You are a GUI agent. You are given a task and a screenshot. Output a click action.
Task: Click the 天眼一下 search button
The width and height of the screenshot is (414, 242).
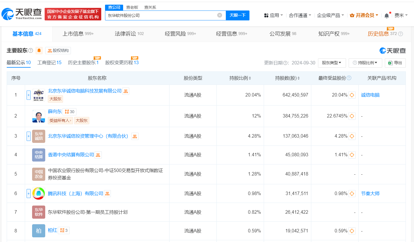(237, 15)
